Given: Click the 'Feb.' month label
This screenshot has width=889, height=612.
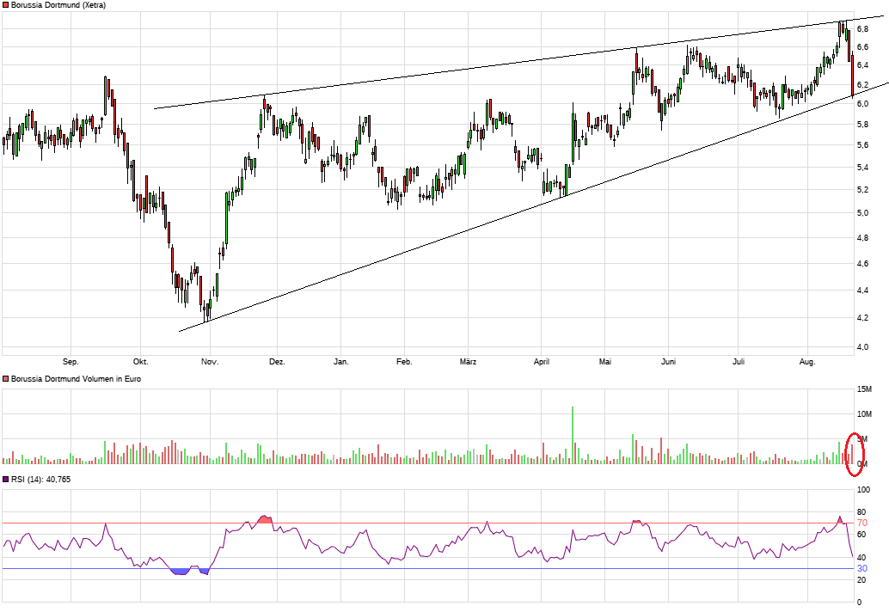Looking at the screenshot, I should pos(404,362).
